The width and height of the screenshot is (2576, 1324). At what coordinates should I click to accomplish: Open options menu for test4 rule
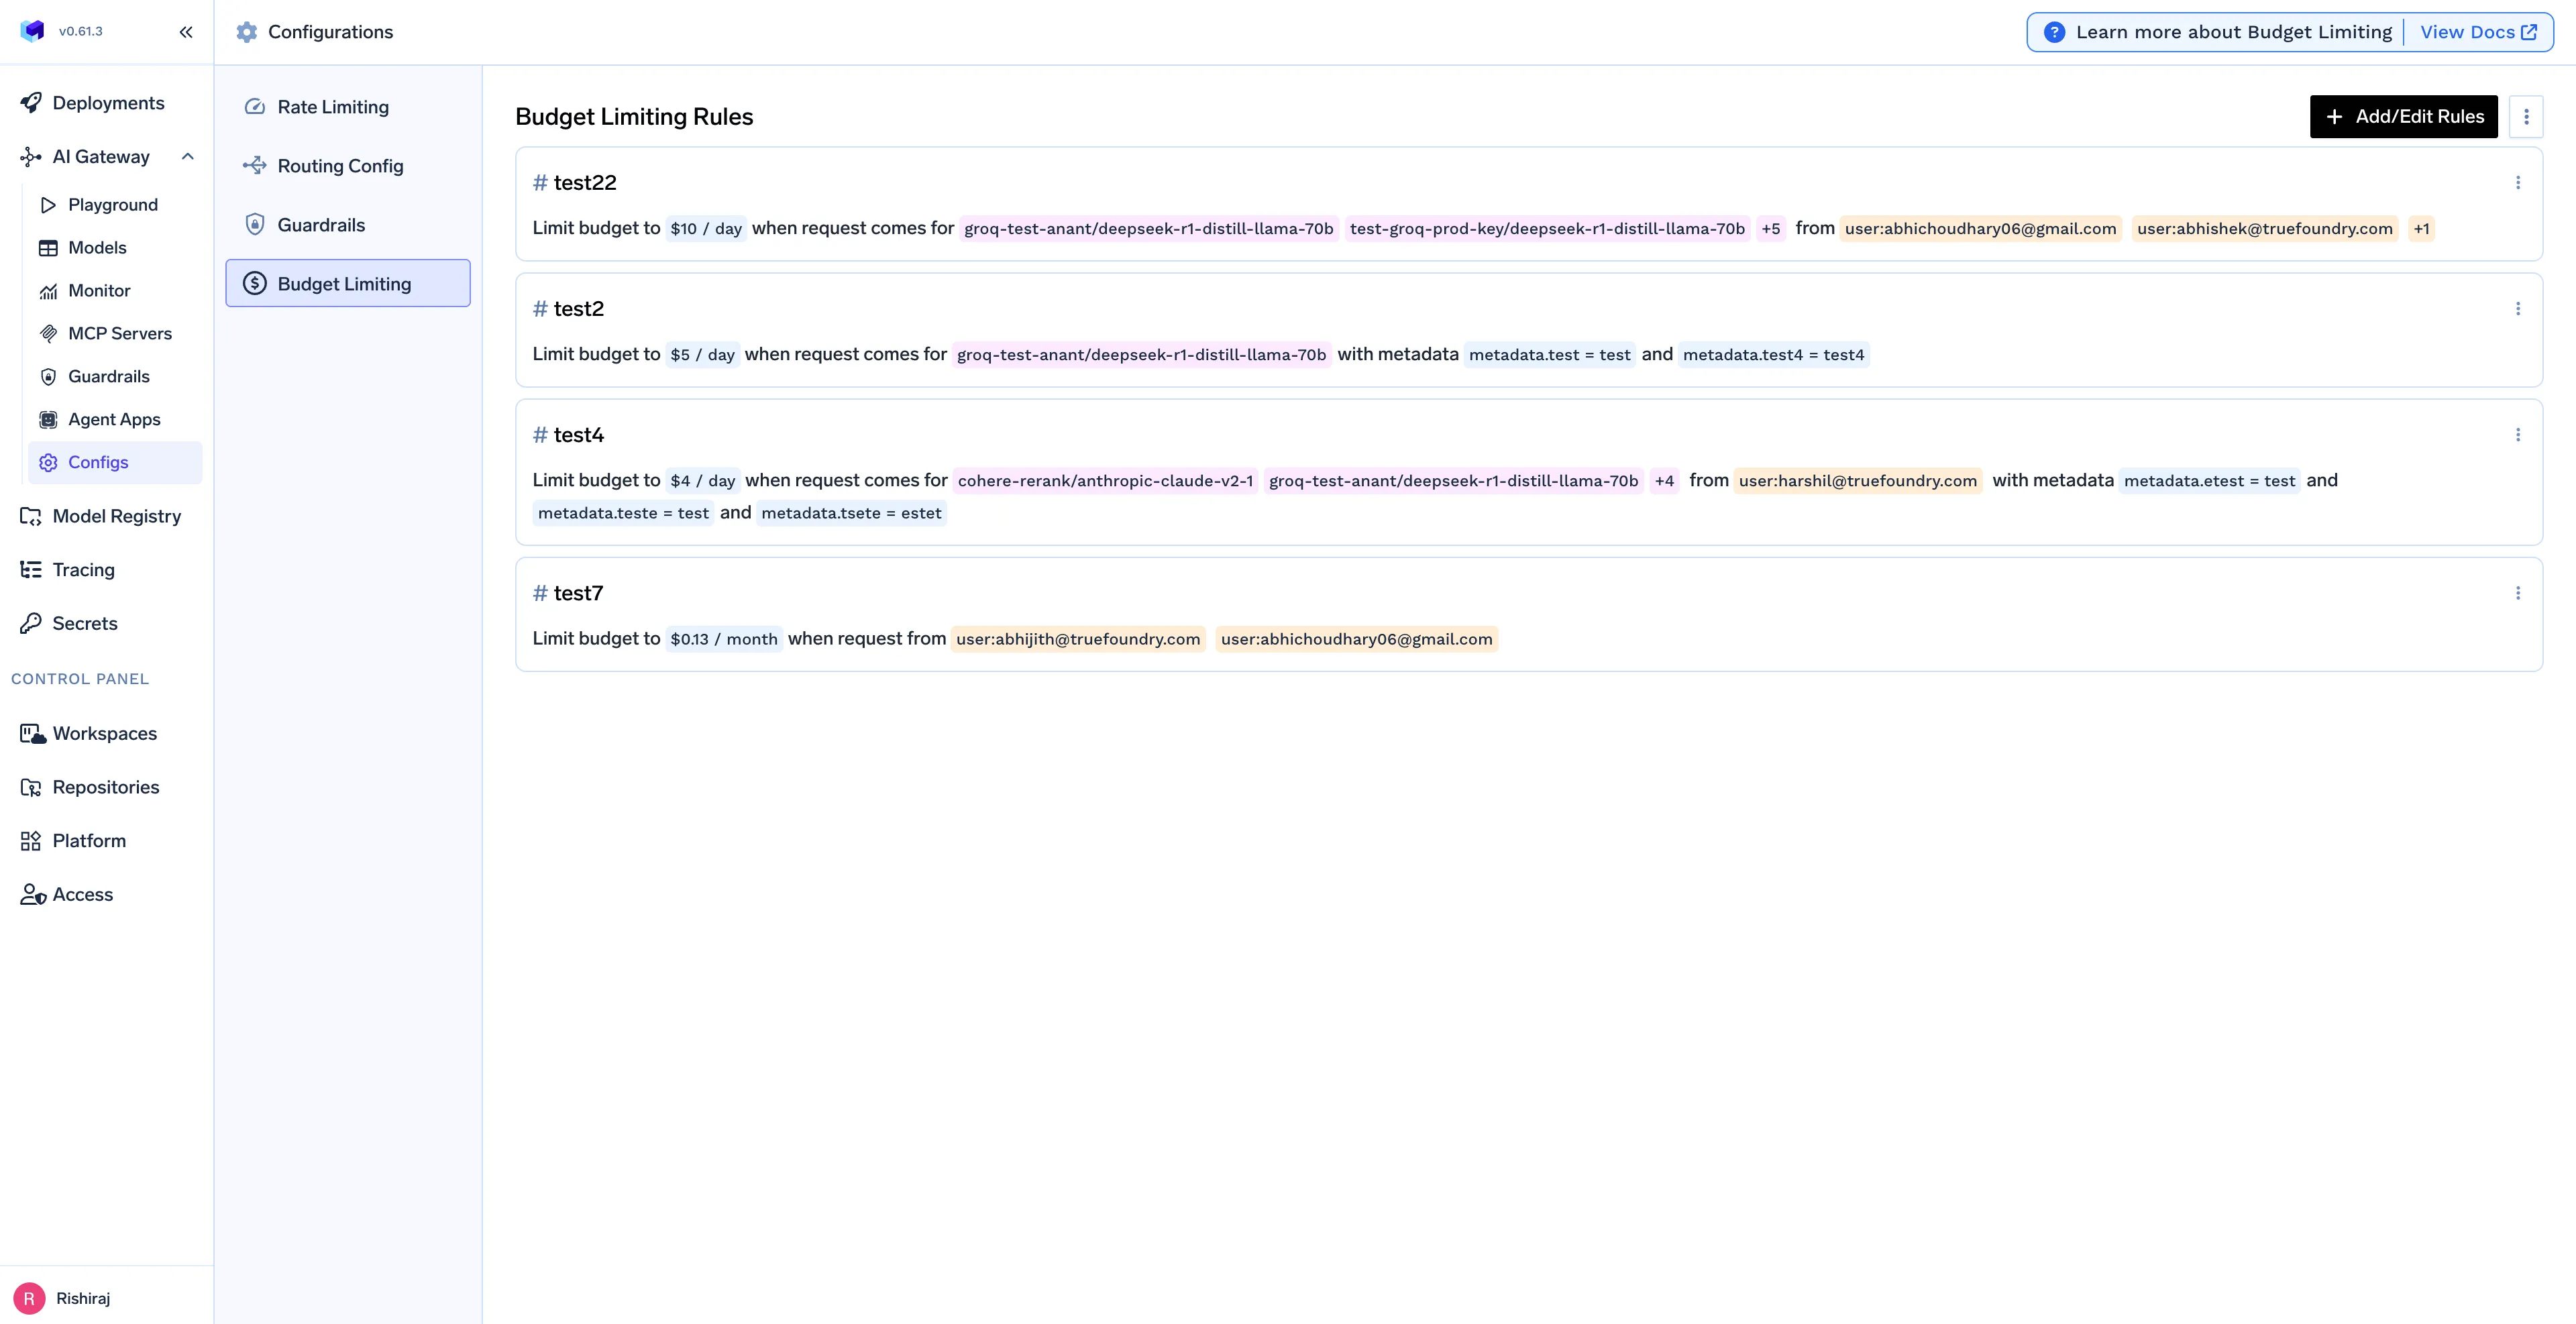click(2517, 435)
